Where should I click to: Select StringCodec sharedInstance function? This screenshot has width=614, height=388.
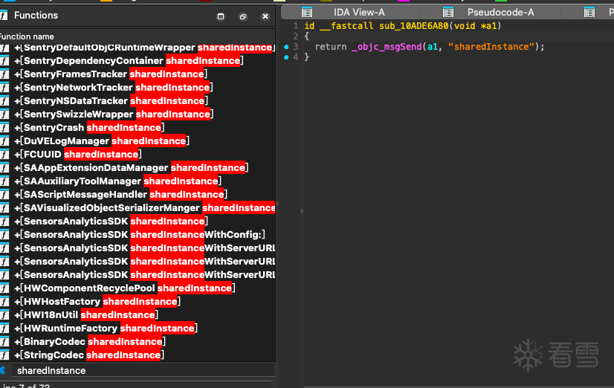(138, 355)
